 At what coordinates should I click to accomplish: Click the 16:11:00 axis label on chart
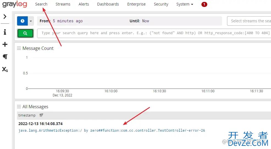(x=208, y=91)
